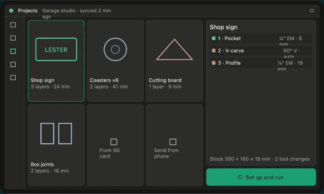Select the '2 · V-carve' layer row
Screen dimensions: 324x194
point(261,51)
